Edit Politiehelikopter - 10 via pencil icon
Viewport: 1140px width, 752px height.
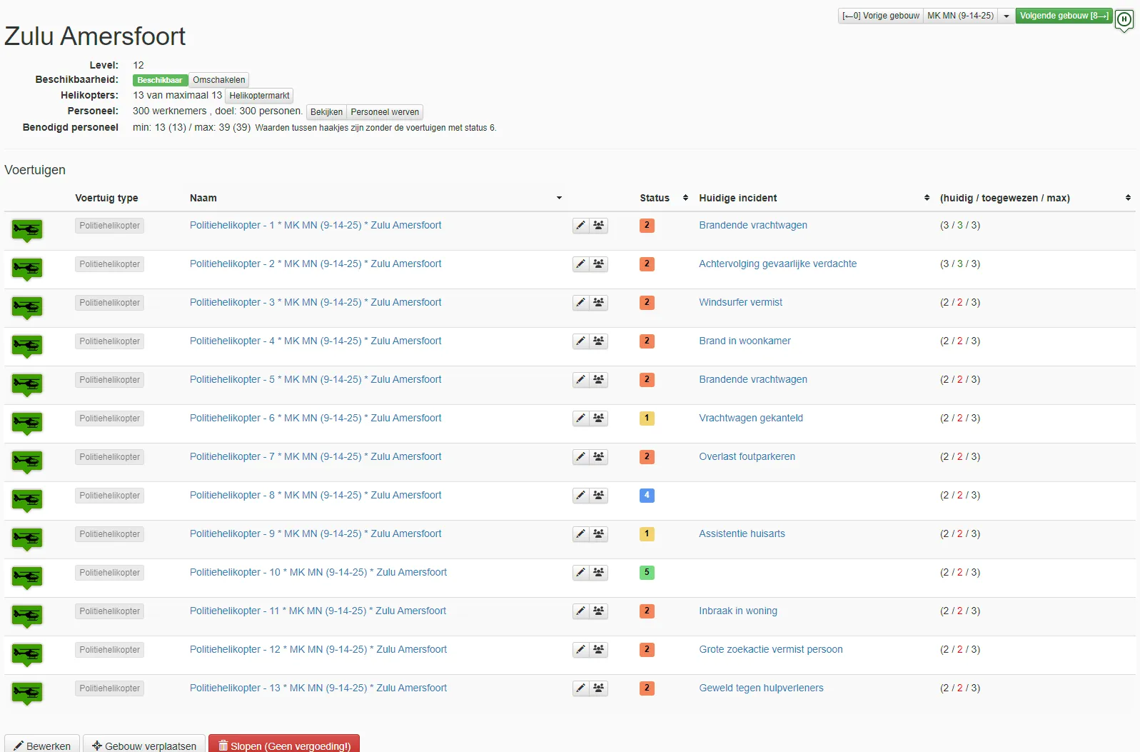pos(581,573)
